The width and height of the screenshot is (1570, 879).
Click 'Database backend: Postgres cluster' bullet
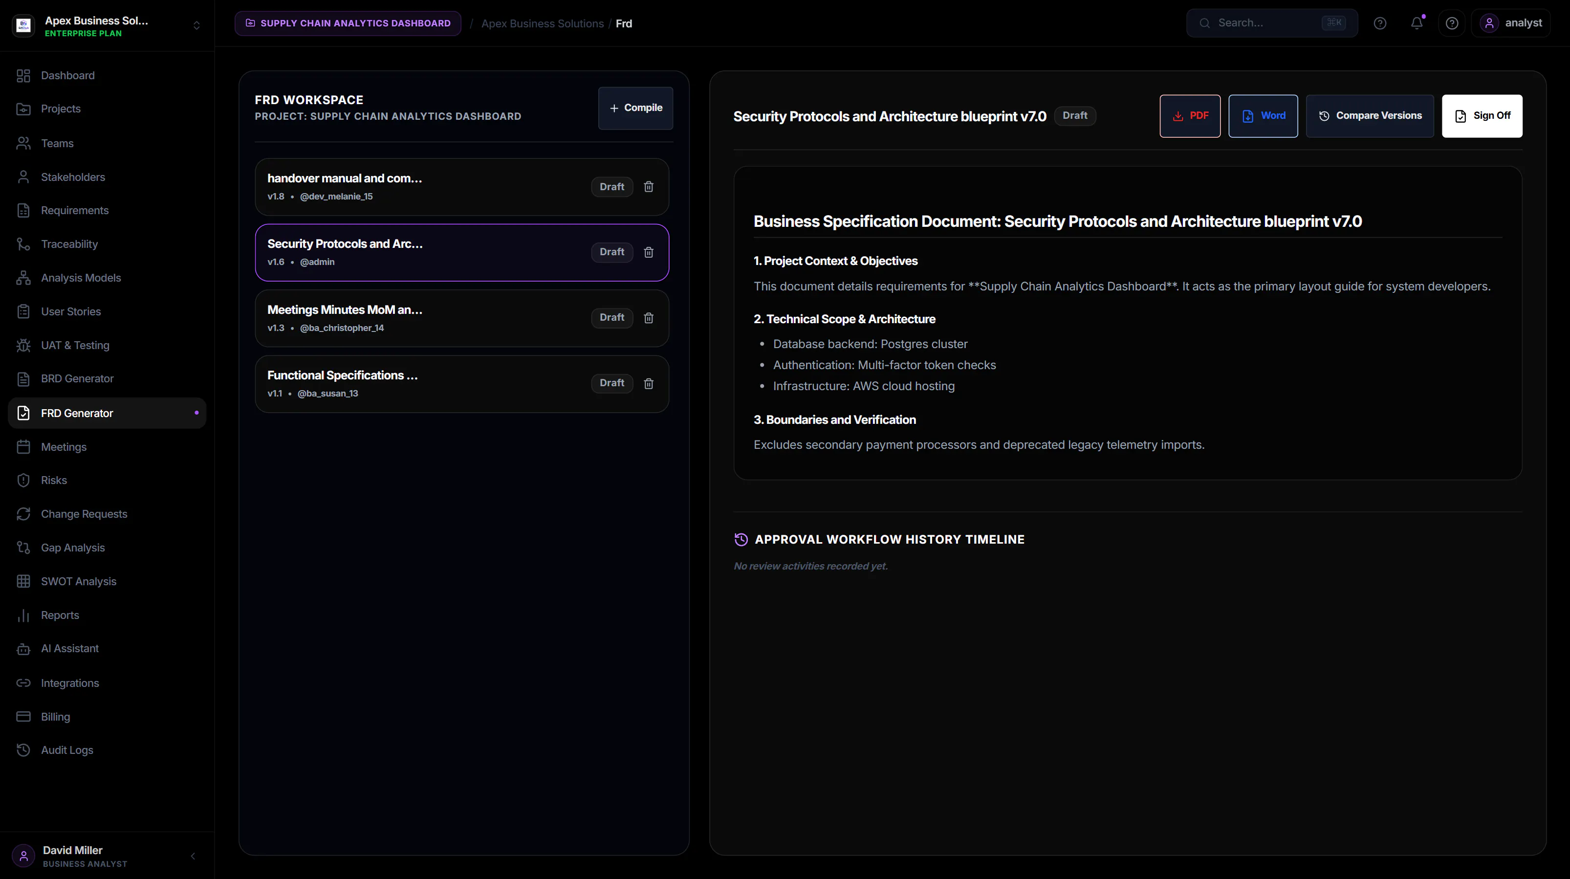(871, 344)
